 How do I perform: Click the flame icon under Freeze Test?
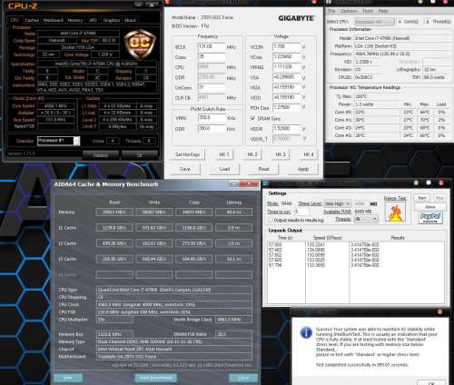click(395, 212)
